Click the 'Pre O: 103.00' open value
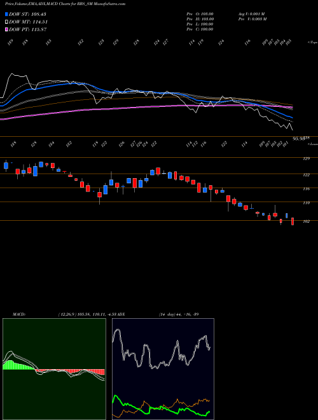 point(200,14)
